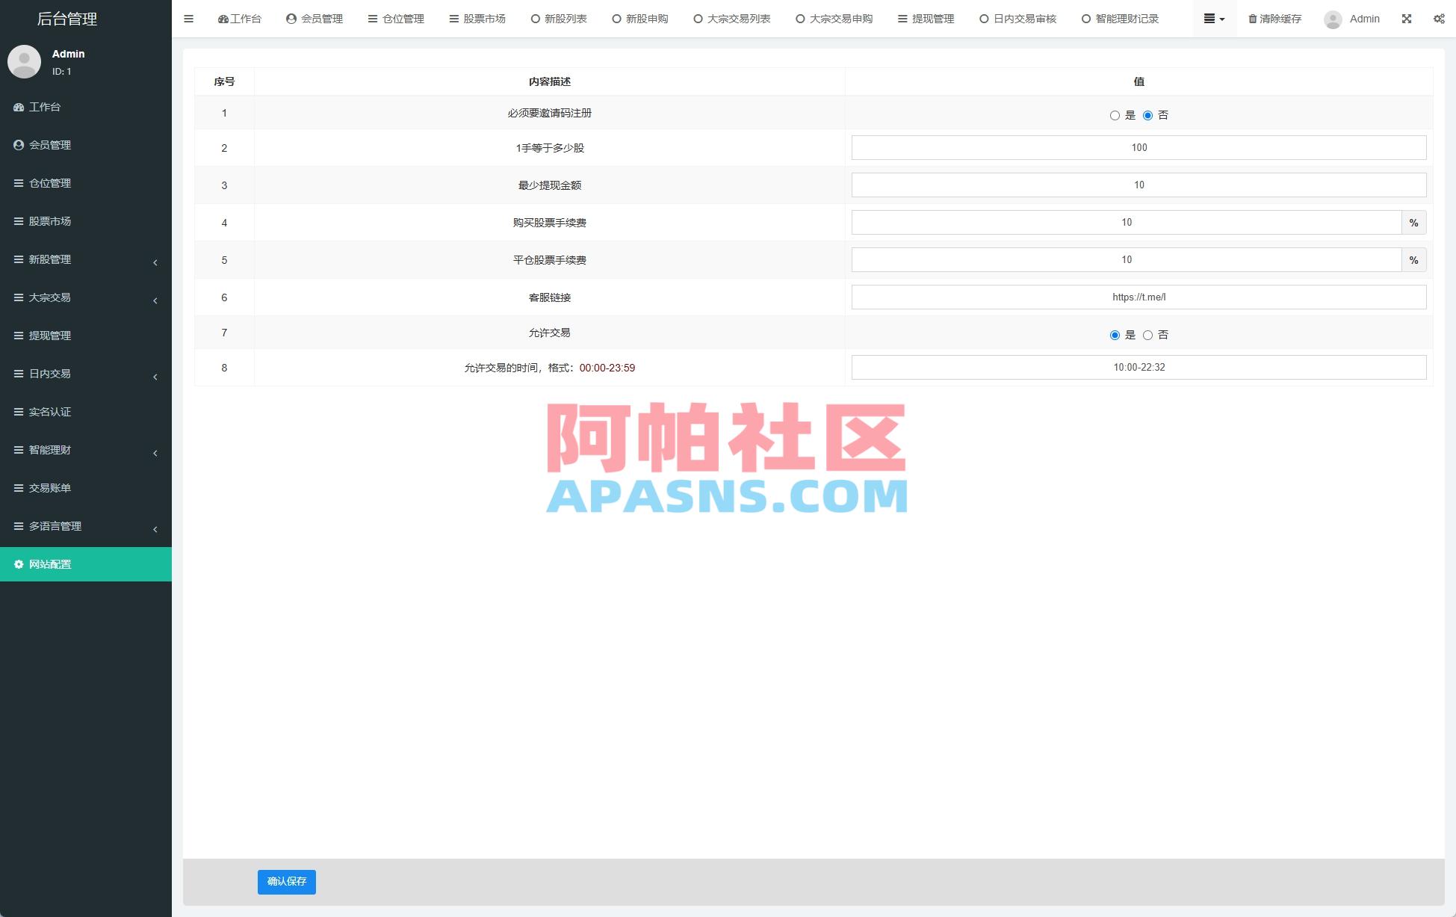Enable the 是 option for allowing trading
The width and height of the screenshot is (1456, 917).
(x=1115, y=335)
